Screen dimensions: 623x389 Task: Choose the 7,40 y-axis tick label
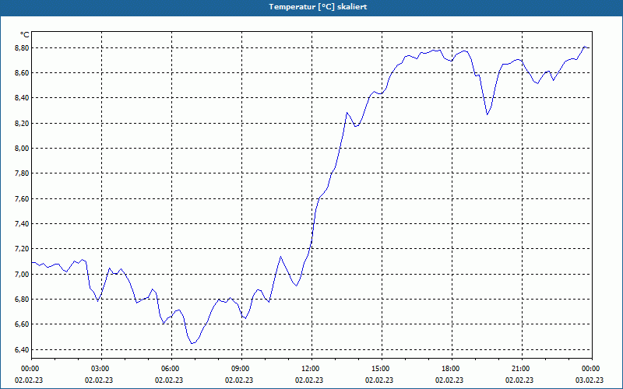click(x=22, y=223)
